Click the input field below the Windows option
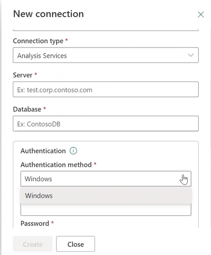Viewport: 211px width, 255px height. [x=106, y=210]
